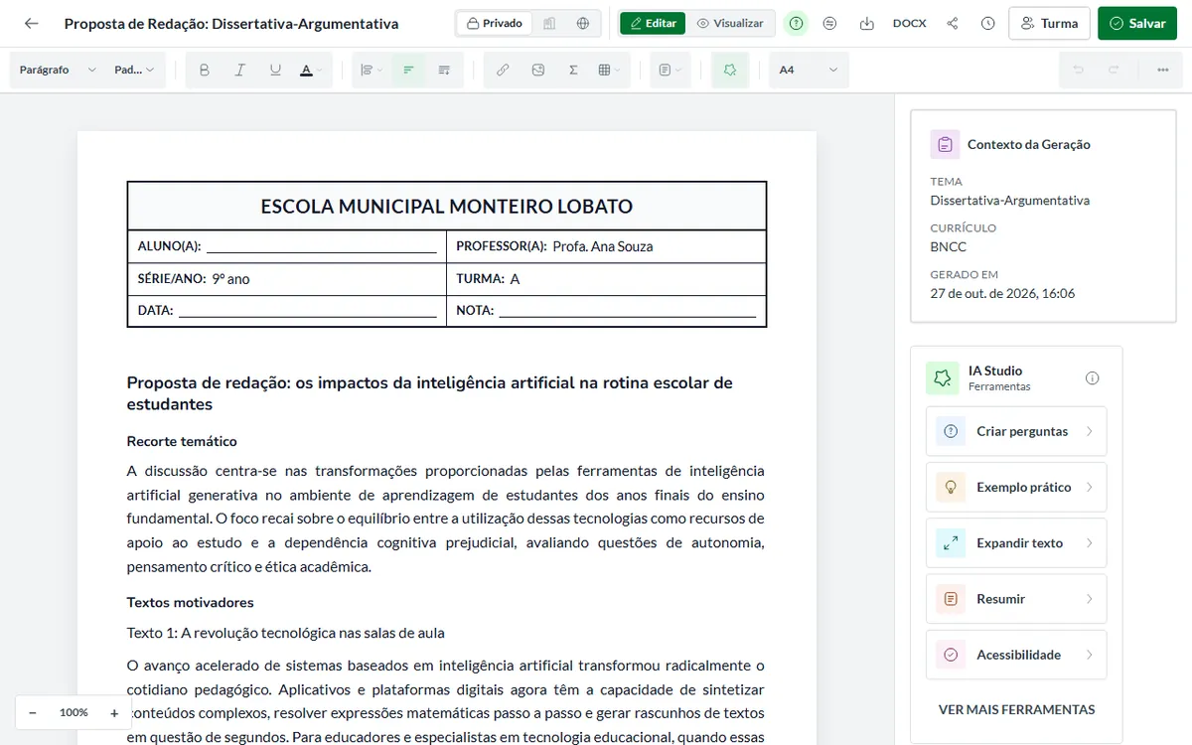The image size is (1192, 745).
Task: Click the Resumir document icon
Action: pyautogui.click(x=951, y=599)
